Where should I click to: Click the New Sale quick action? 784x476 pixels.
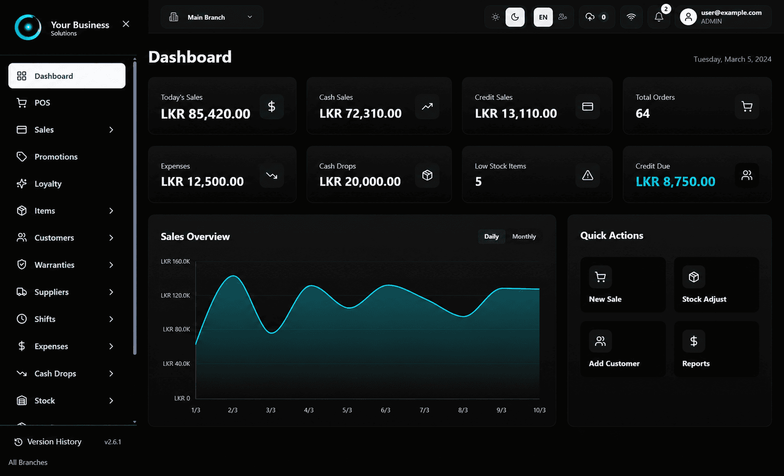point(623,285)
